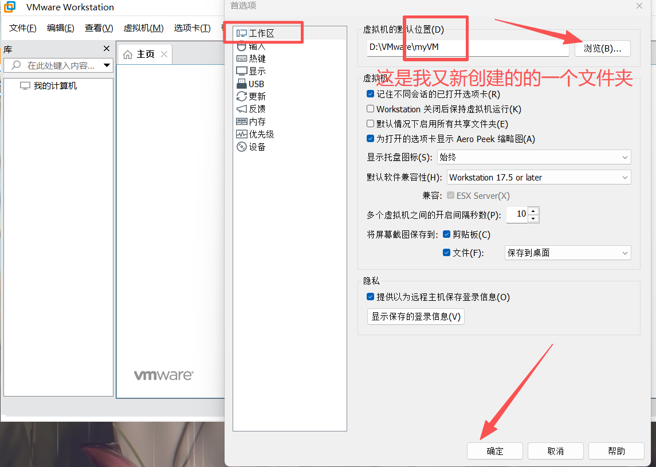The width and height of the screenshot is (656, 467).
Task: Open the 虚拟机(M) menu
Action: pyautogui.click(x=143, y=28)
